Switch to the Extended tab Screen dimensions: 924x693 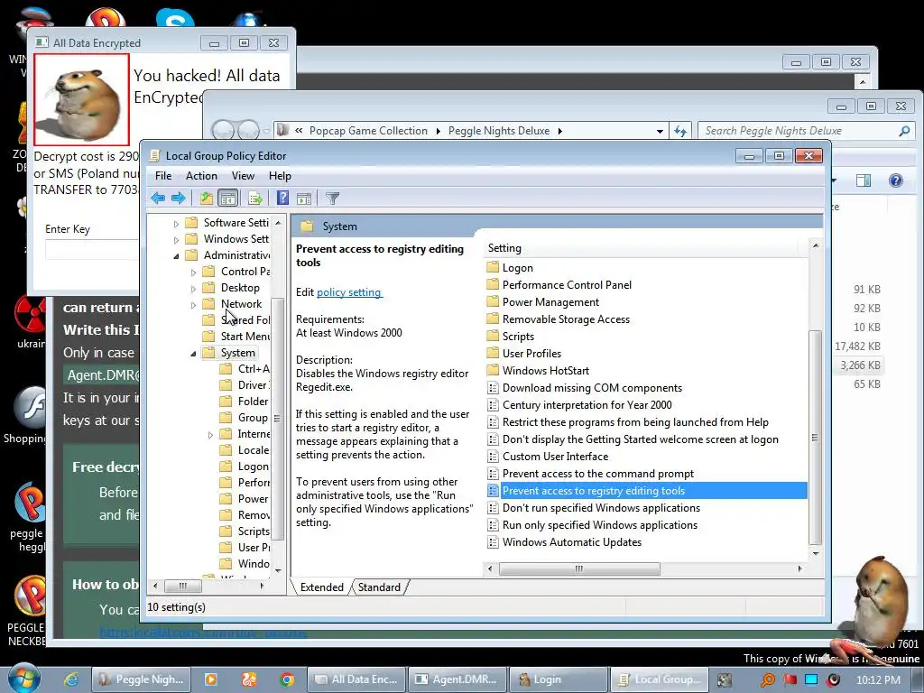pos(322,587)
